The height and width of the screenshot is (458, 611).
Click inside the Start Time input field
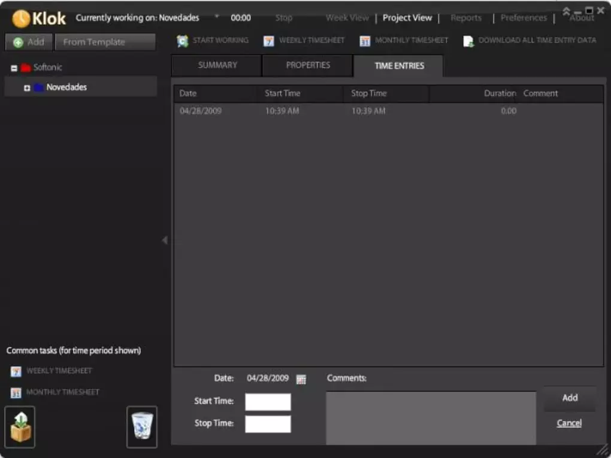(x=267, y=401)
